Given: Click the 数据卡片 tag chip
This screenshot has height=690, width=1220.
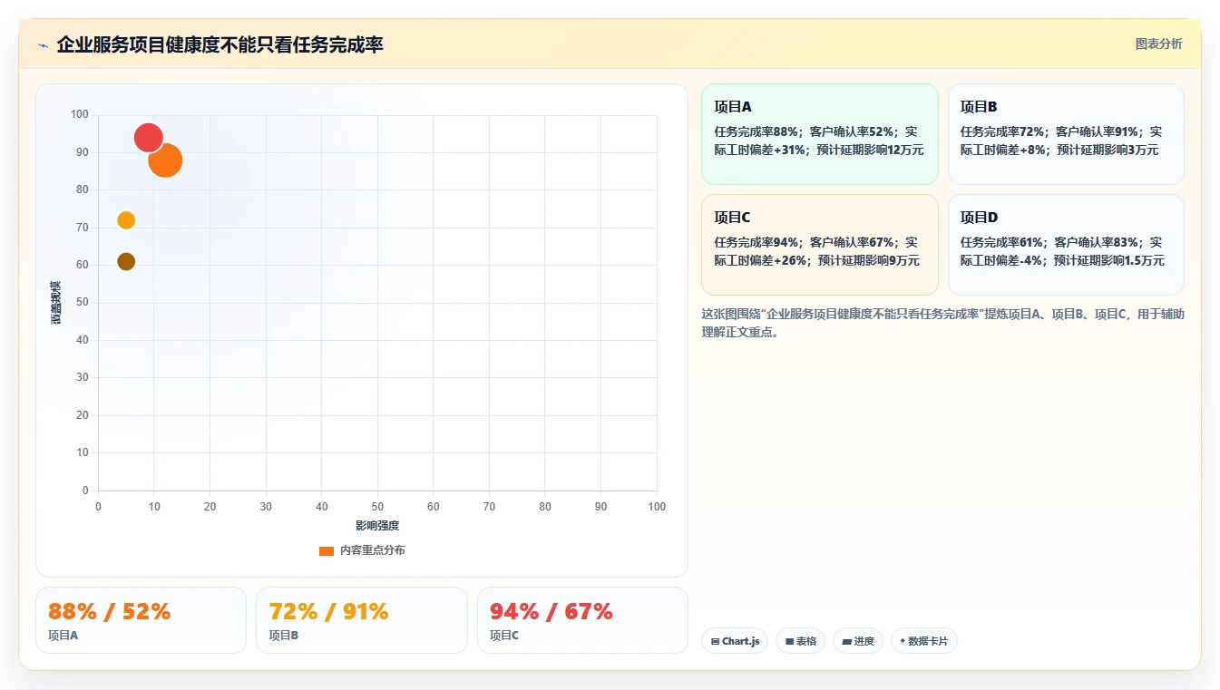Looking at the screenshot, I should click(x=924, y=641).
